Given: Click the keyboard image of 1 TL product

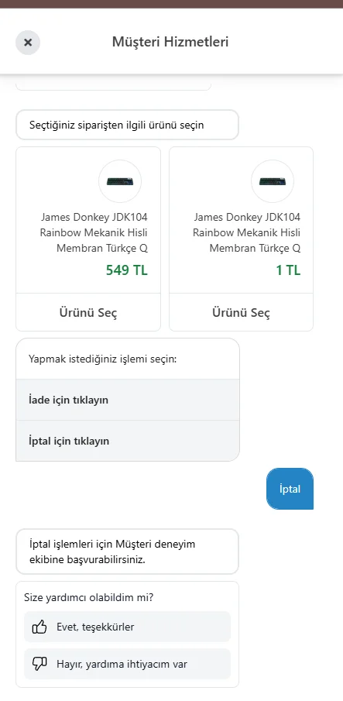Looking at the screenshot, I should point(273,181).
